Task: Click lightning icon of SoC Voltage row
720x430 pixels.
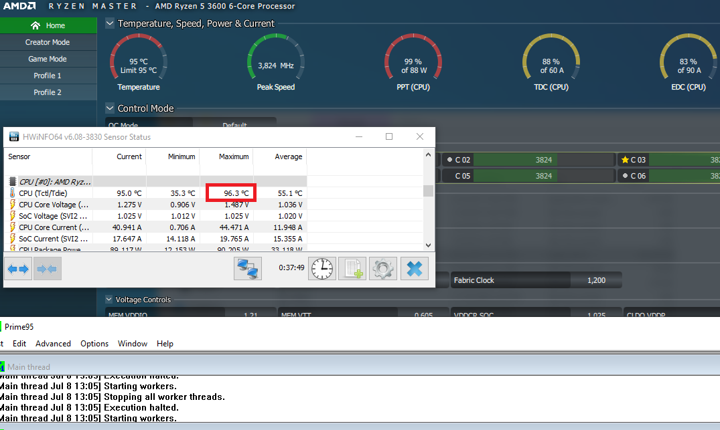Action: tap(13, 216)
